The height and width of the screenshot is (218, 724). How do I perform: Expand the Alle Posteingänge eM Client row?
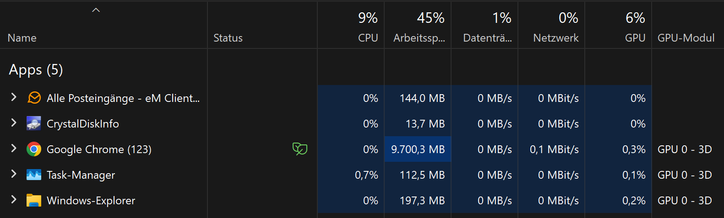pyautogui.click(x=14, y=97)
